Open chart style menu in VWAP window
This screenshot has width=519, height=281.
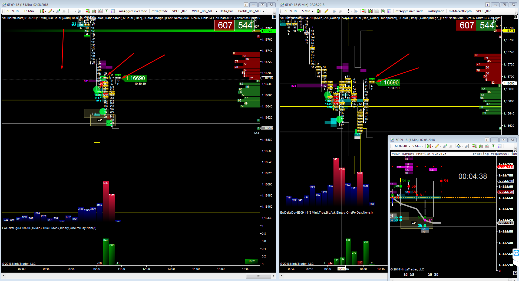pos(430,146)
